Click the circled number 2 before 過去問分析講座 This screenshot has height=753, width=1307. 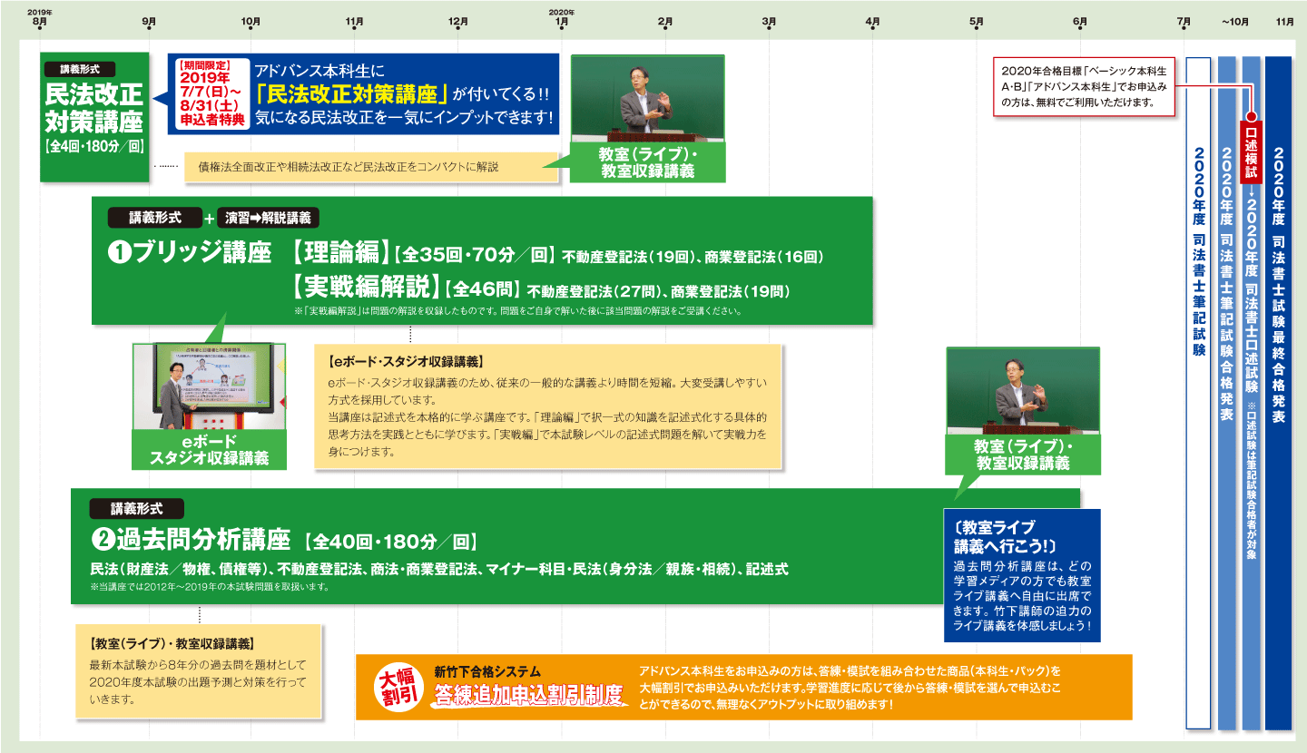click(102, 540)
